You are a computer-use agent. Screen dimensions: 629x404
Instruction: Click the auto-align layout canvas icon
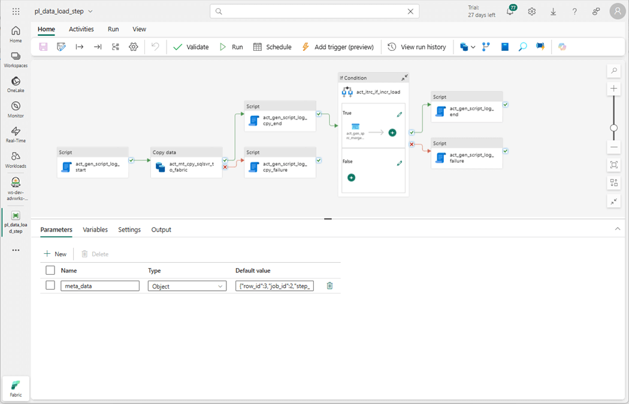point(614,183)
